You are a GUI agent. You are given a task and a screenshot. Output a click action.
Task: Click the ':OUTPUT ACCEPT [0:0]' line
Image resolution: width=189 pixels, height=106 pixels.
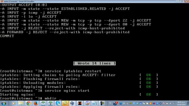click(23, 5)
